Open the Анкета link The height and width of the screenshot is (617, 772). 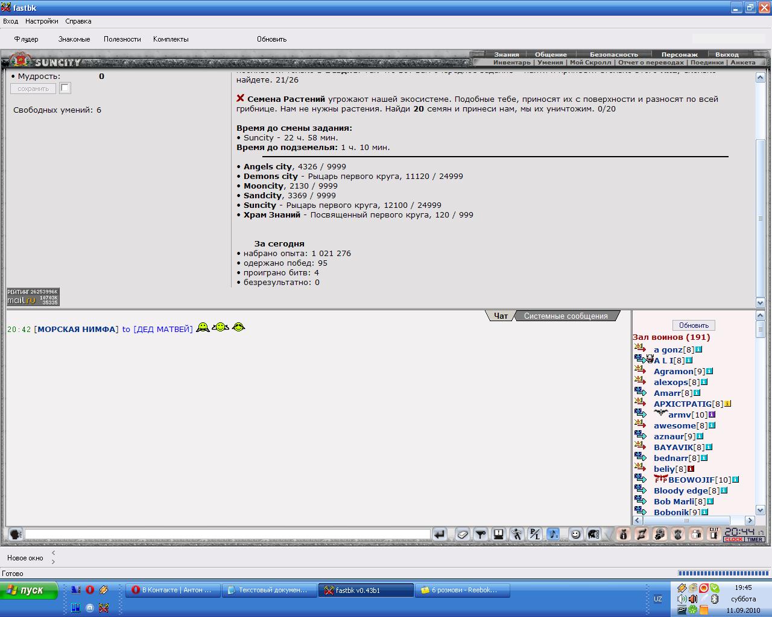pyautogui.click(x=743, y=62)
